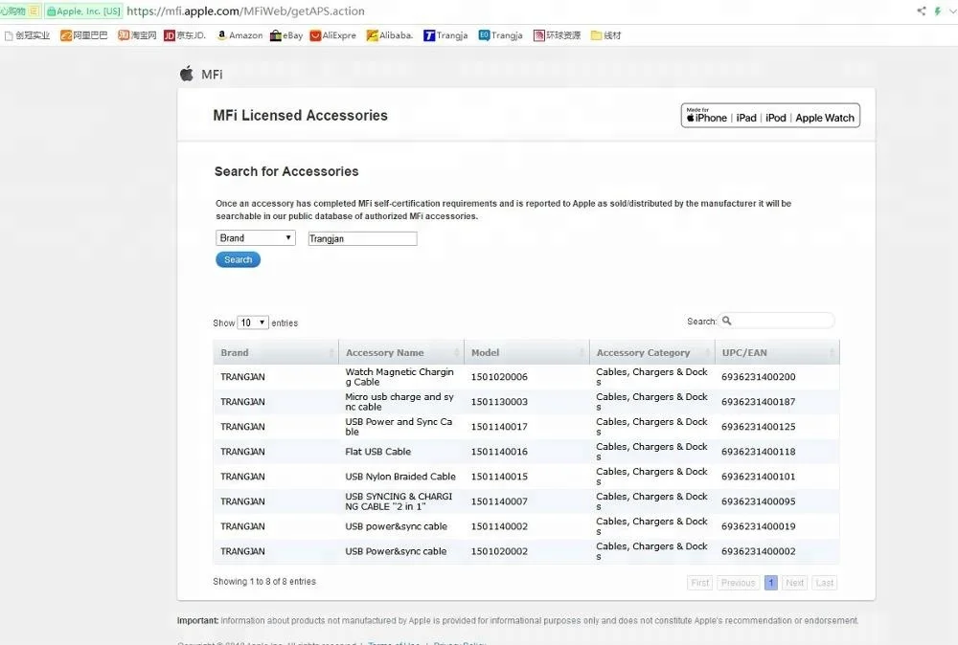Open the AliExpress bookmark
This screenshot has height=645, width=958.
pyautogui.click(x=333, y=35)
